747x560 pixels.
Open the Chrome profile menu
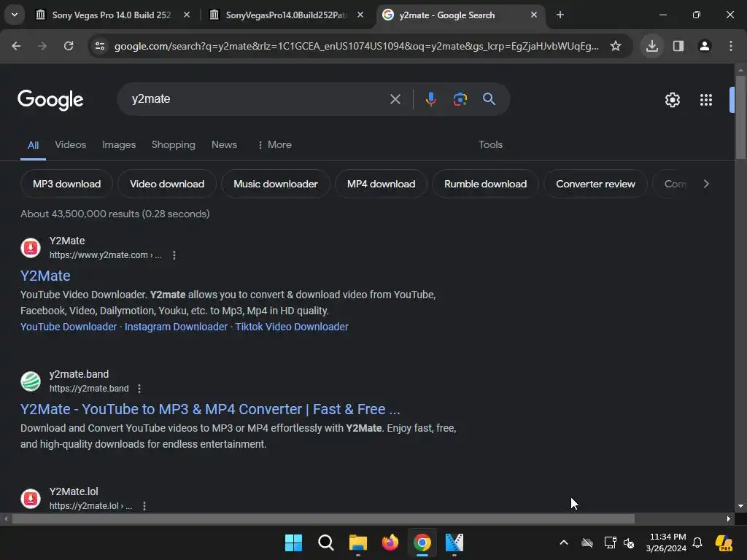[705, 46]
